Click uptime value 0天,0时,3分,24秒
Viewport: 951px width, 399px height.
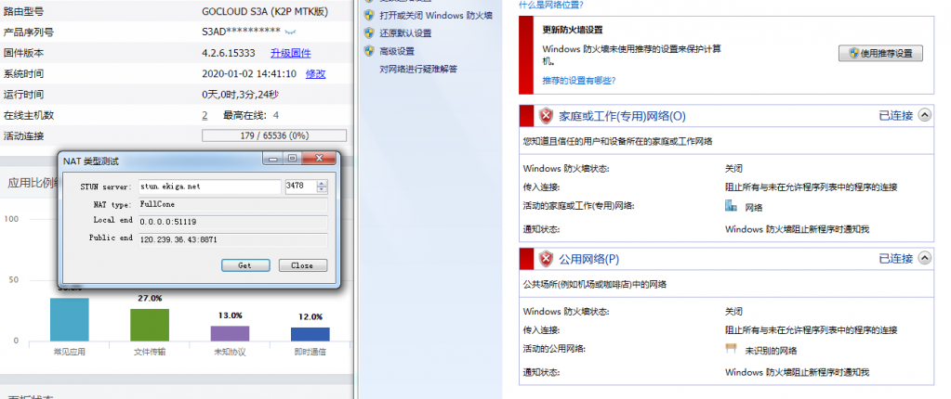point(240,95)
